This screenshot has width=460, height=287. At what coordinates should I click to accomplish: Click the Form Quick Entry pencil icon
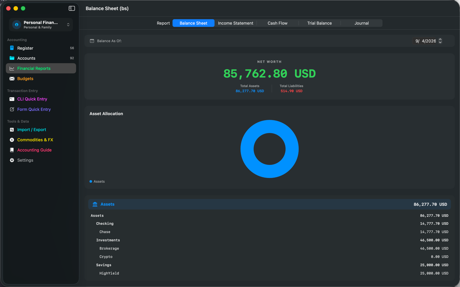12,109
